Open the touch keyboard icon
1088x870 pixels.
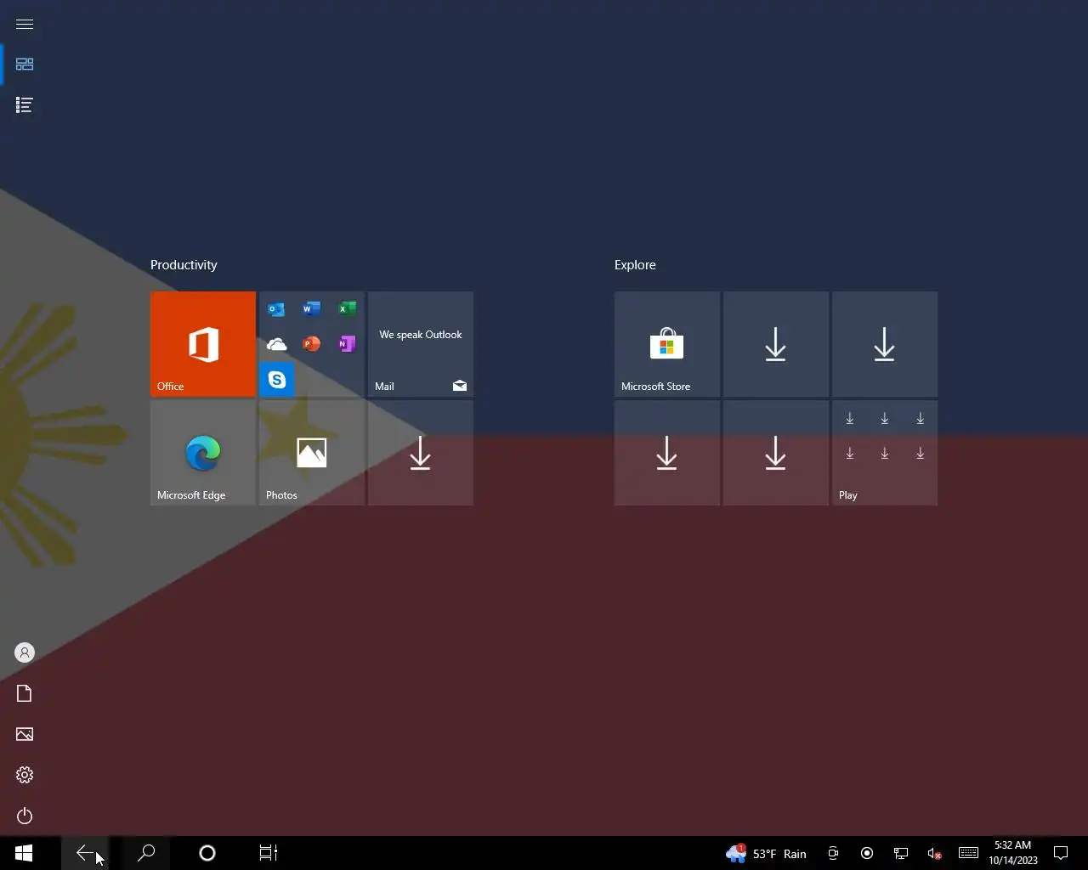pyautogui.click(x=968, y=853)
